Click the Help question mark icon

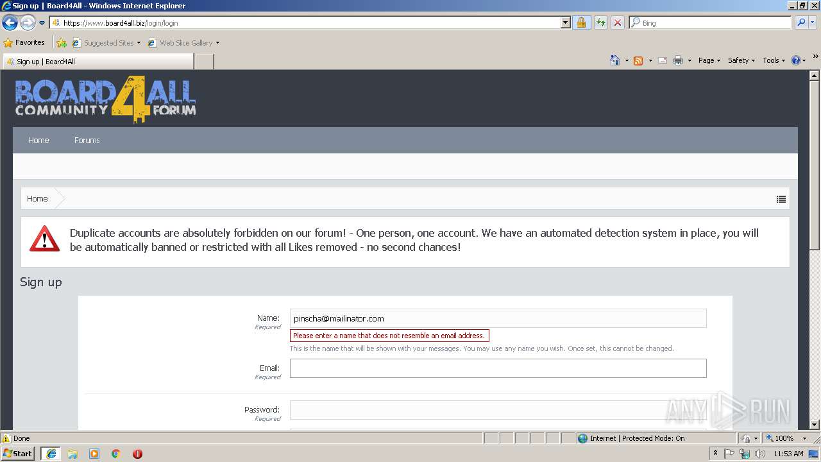point(796,60)
